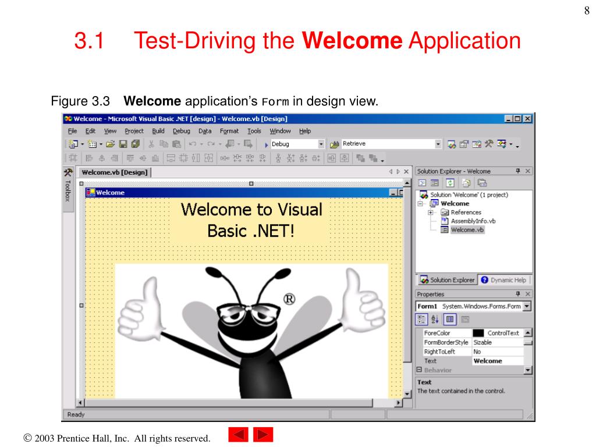Go to previous slide with red left arrow

[x=238, y=434]
